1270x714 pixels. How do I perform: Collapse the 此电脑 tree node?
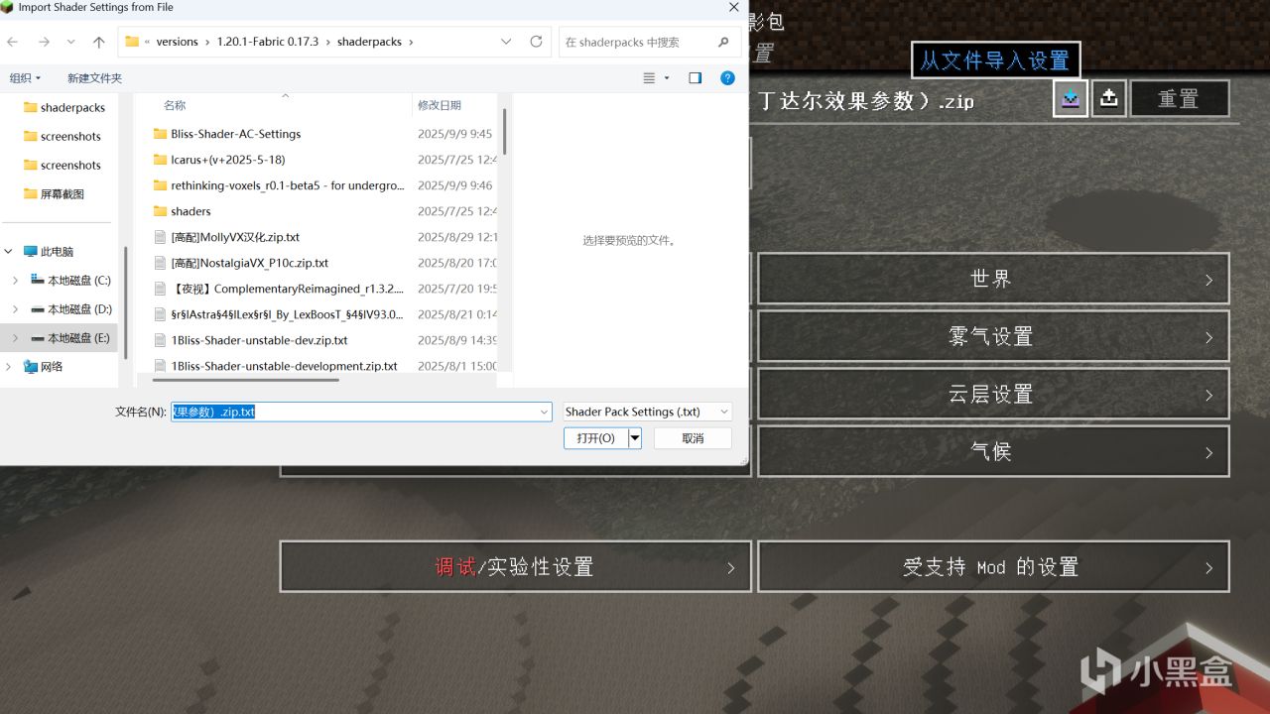coord(9,252)
